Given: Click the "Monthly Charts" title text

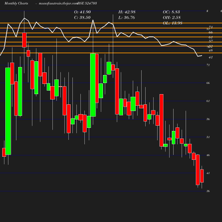Looking at the screenshot, I should pos(16,3).
